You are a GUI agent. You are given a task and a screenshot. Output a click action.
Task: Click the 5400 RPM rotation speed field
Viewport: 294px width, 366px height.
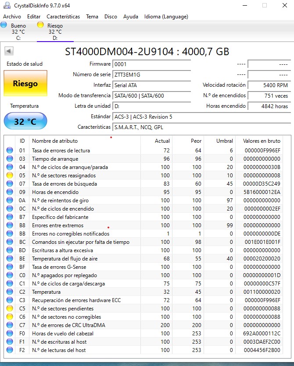coord(269,85)
